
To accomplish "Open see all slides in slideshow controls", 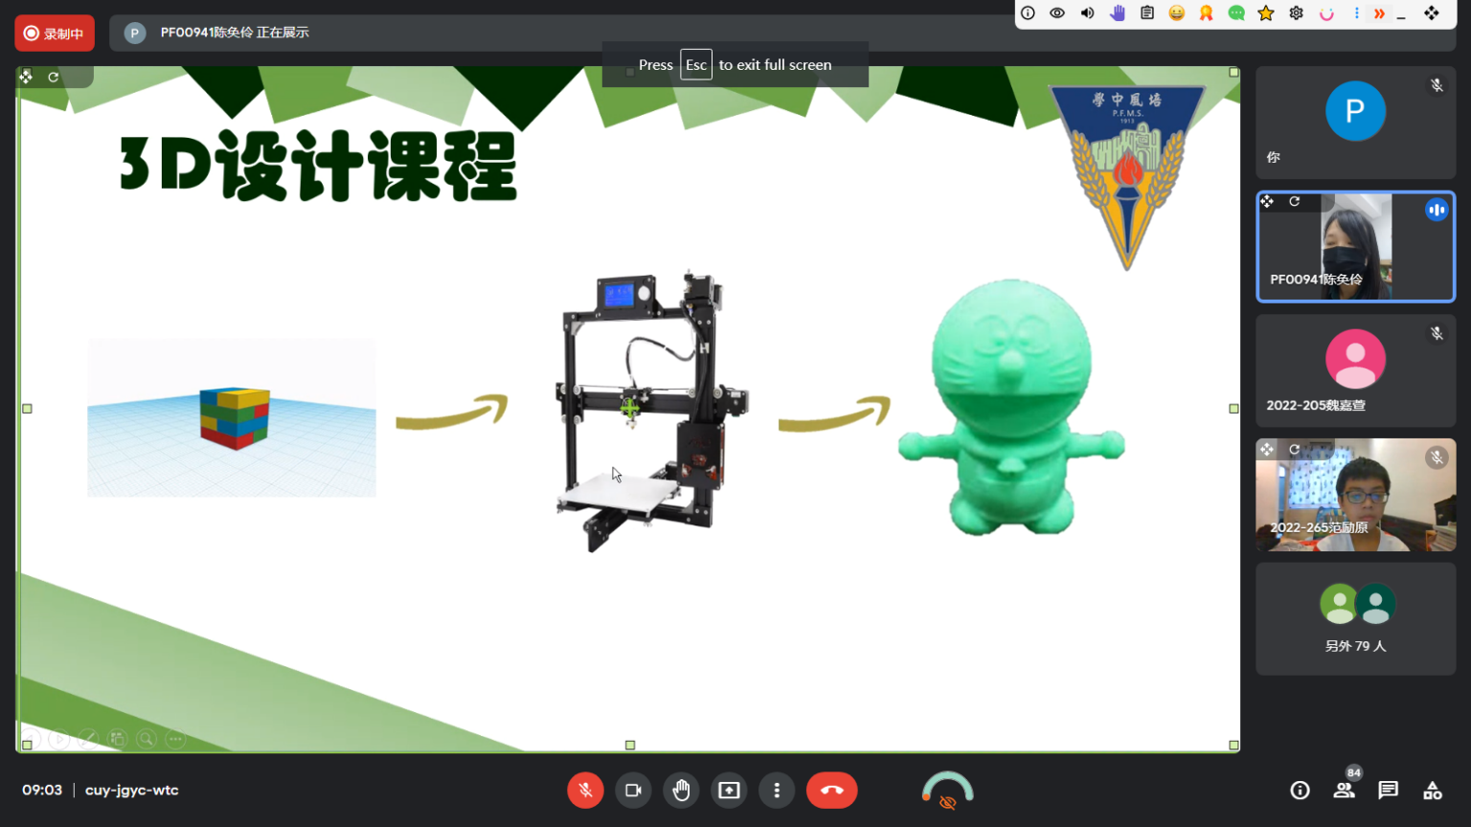I will point(117,739).
